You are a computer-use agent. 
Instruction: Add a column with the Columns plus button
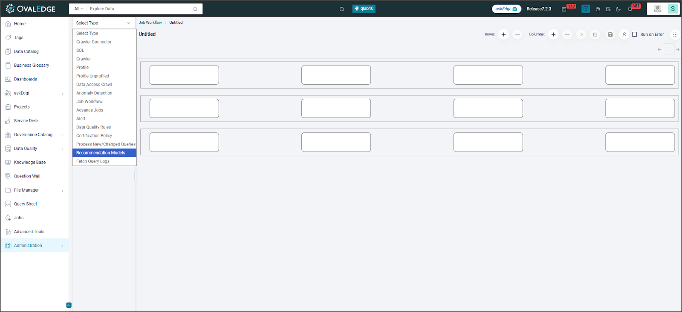[x=553, y=34]
